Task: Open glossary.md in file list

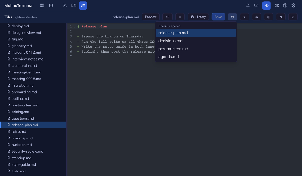Action: tap(33, 46)
